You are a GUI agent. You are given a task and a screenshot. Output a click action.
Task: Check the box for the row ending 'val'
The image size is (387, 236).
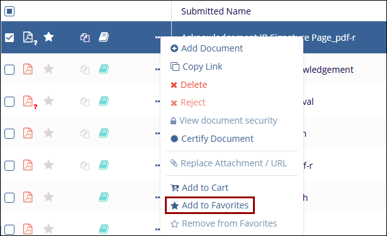tap(9, 102)
